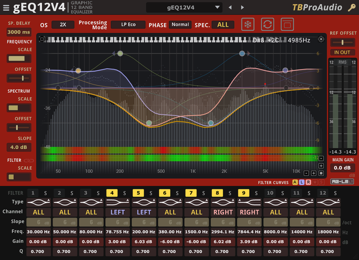The width and height of the screenshot is (359, 260).
Task: Select the next preset arrow
Action: point(242,8)
